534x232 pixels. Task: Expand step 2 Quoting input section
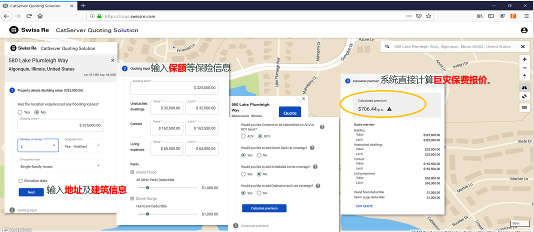23,210
